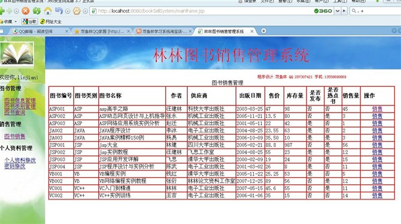Click the 出版日期 column header
This screenshot has width=401, height=224.
pos(250,96)
